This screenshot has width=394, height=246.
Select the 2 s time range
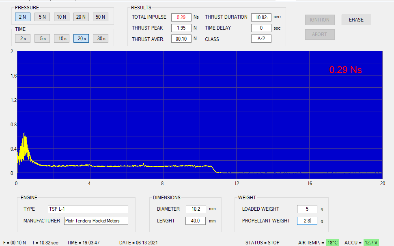point(23,39)
